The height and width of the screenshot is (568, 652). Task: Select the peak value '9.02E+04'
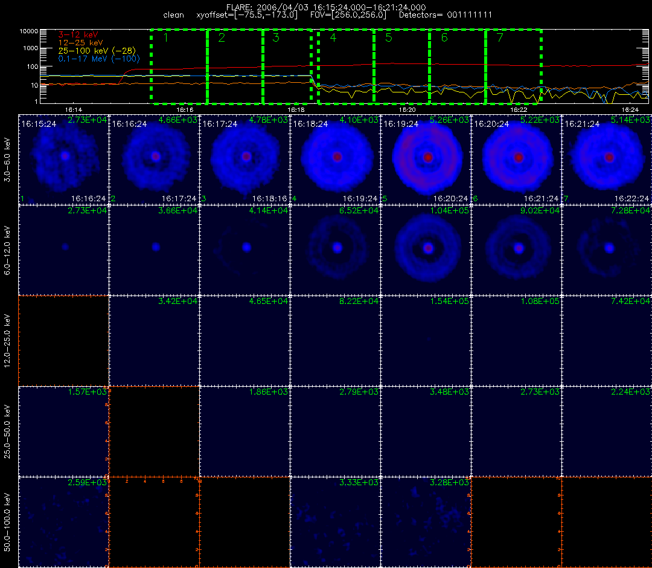[x=540, y=210]
